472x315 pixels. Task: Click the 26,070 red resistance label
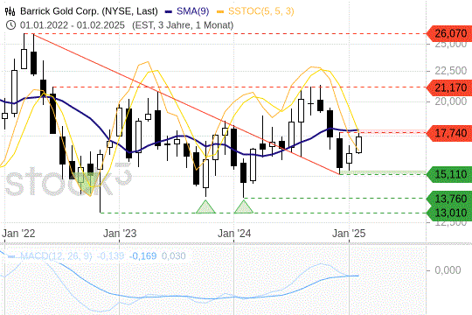[x=449, y=33]
